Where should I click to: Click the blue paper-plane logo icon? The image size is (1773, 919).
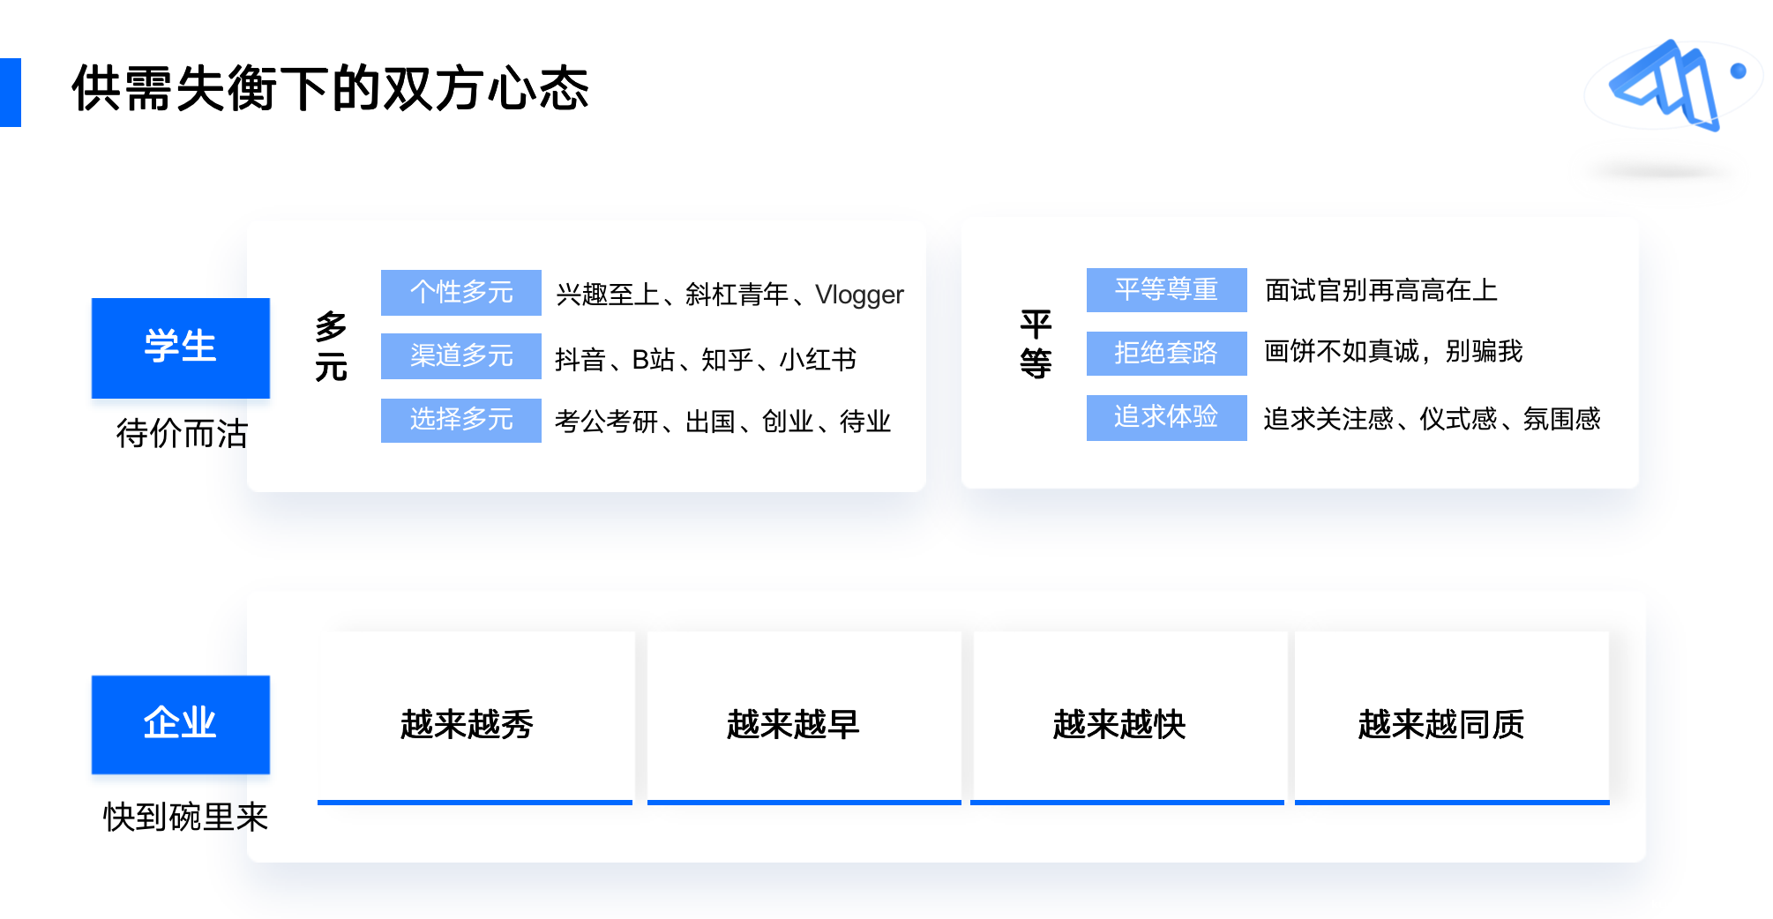click(1666, 86)
